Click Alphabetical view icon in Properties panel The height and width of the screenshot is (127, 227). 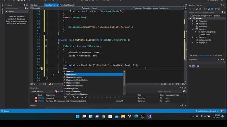click(x=194, y=66)
